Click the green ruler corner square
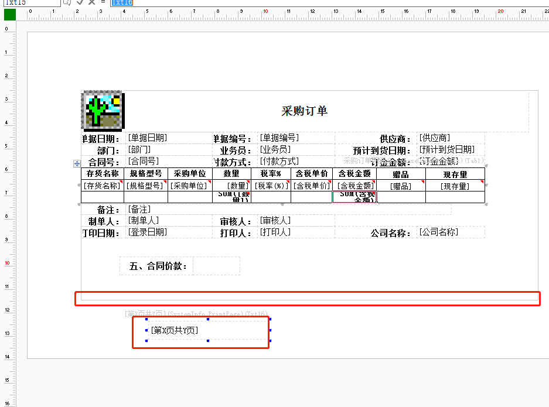549x407 pixels. click(x=10, y=15)
